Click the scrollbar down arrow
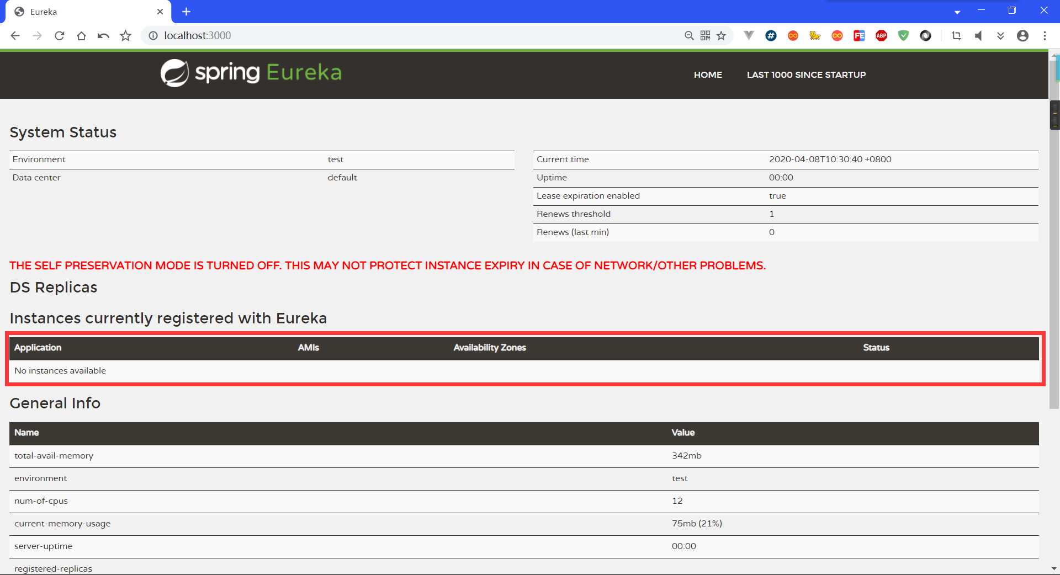 click(1054, 568)
